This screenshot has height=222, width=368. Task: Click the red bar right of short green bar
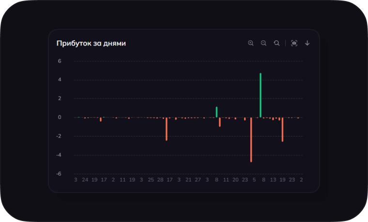click(220, 122)
